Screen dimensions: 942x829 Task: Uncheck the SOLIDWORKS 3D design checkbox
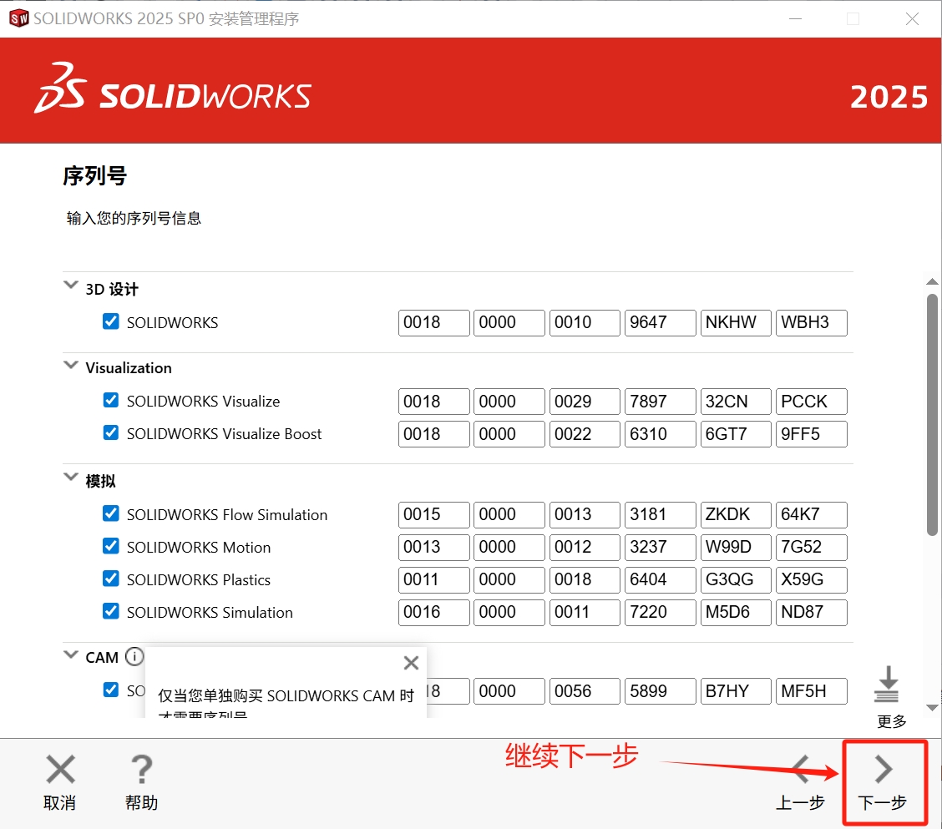click(x=110, y=321)
